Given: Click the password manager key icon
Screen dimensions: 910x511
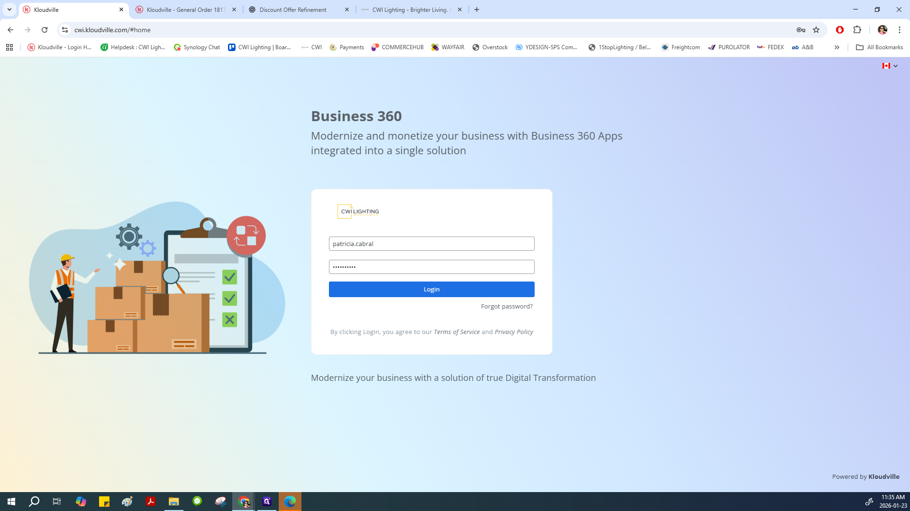Looking at the screenshot, I should point(801,30).
